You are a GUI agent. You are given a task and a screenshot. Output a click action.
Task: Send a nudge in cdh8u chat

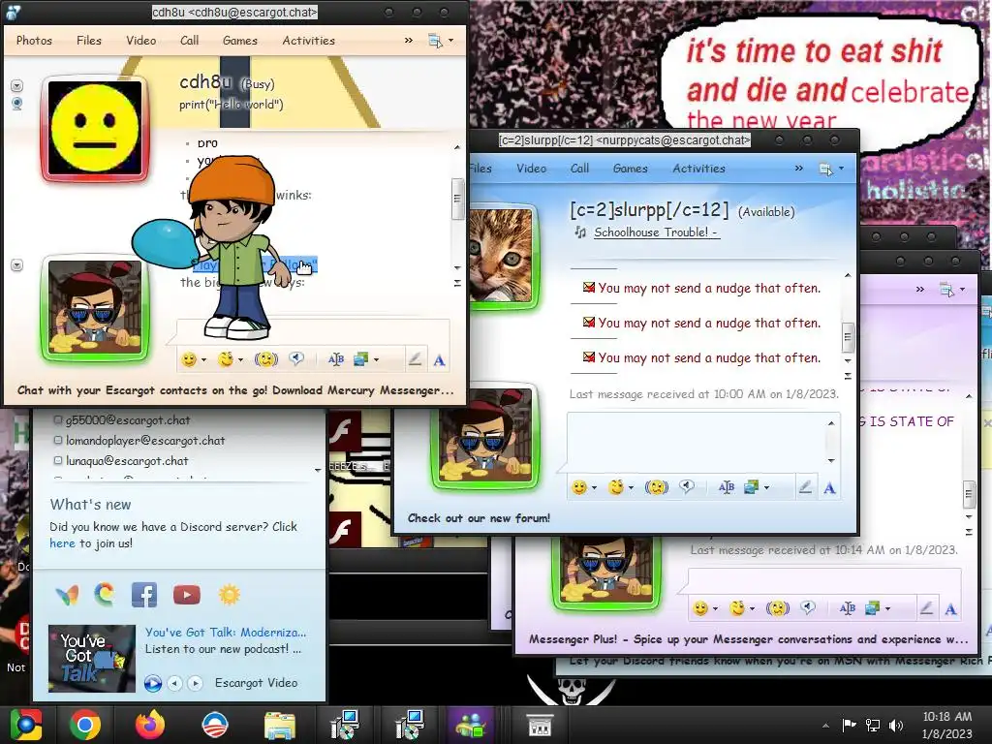pyautogui.click(x=266, y=359)
